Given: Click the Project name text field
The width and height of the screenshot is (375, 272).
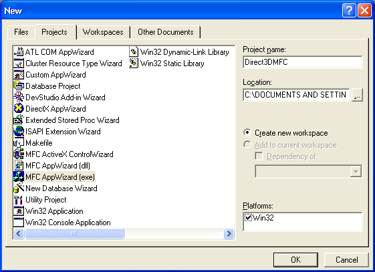Looking at the screenshot, I should [x=303, y=62].
